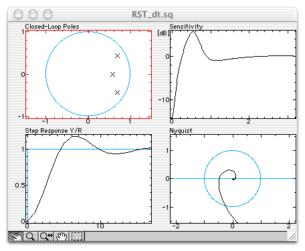305x251 pixels.
Task: Click the Nyquist plot title
Action: pos(181,131)
